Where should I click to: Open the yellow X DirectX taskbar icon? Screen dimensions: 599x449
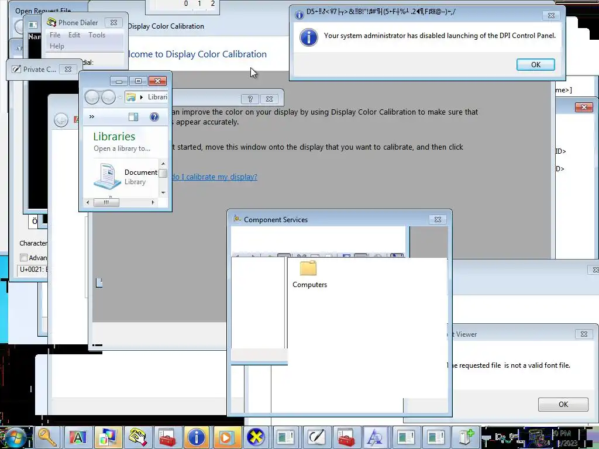pyautogui.click(x=256, y=437)
